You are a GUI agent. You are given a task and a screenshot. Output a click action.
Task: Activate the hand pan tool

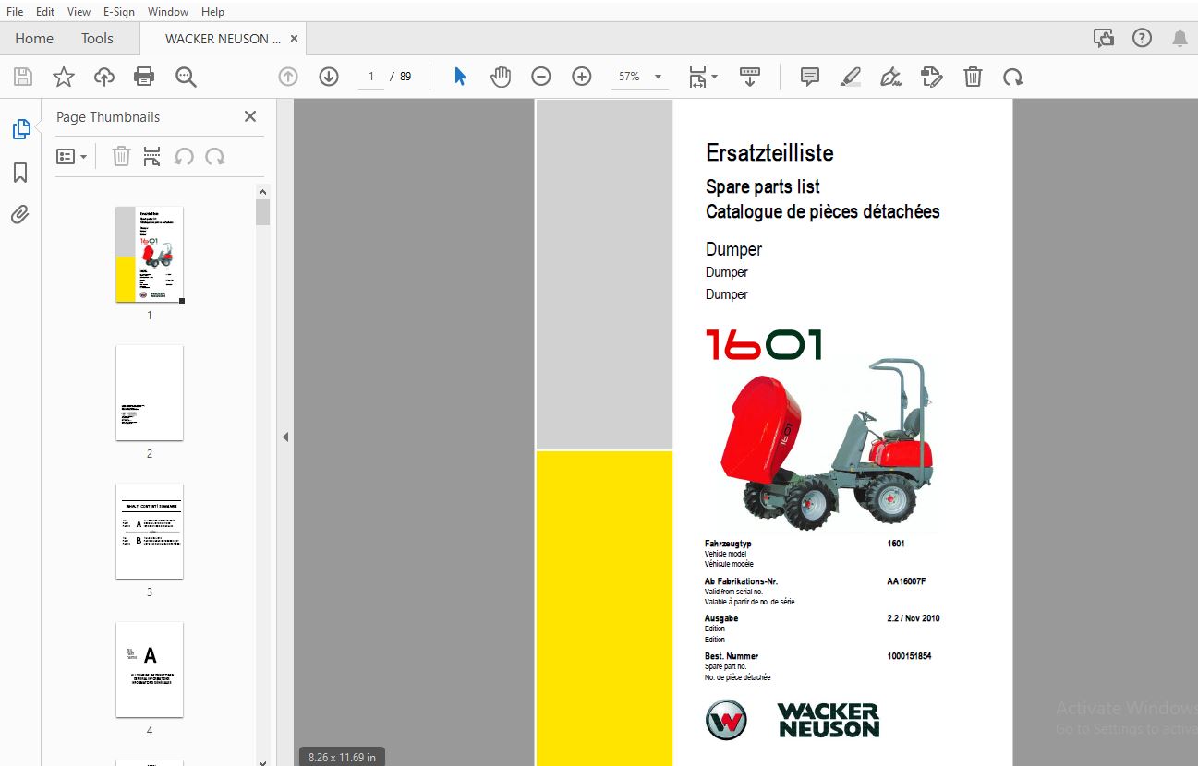coord(501,77)
